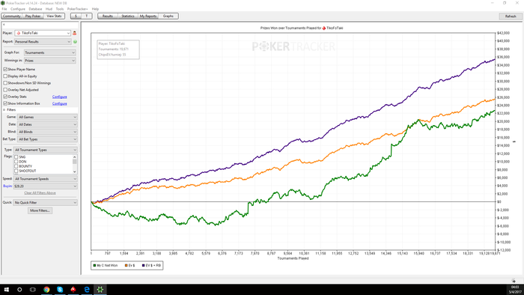Viewport: 524px width, 295px height.
Task: Toggle the Show Information Box checkbox
Action: (x=5, y=103)
